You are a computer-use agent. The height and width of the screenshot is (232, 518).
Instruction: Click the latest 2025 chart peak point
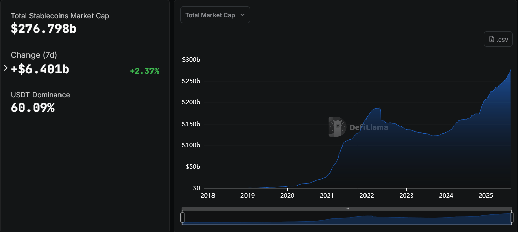(511, 70)
